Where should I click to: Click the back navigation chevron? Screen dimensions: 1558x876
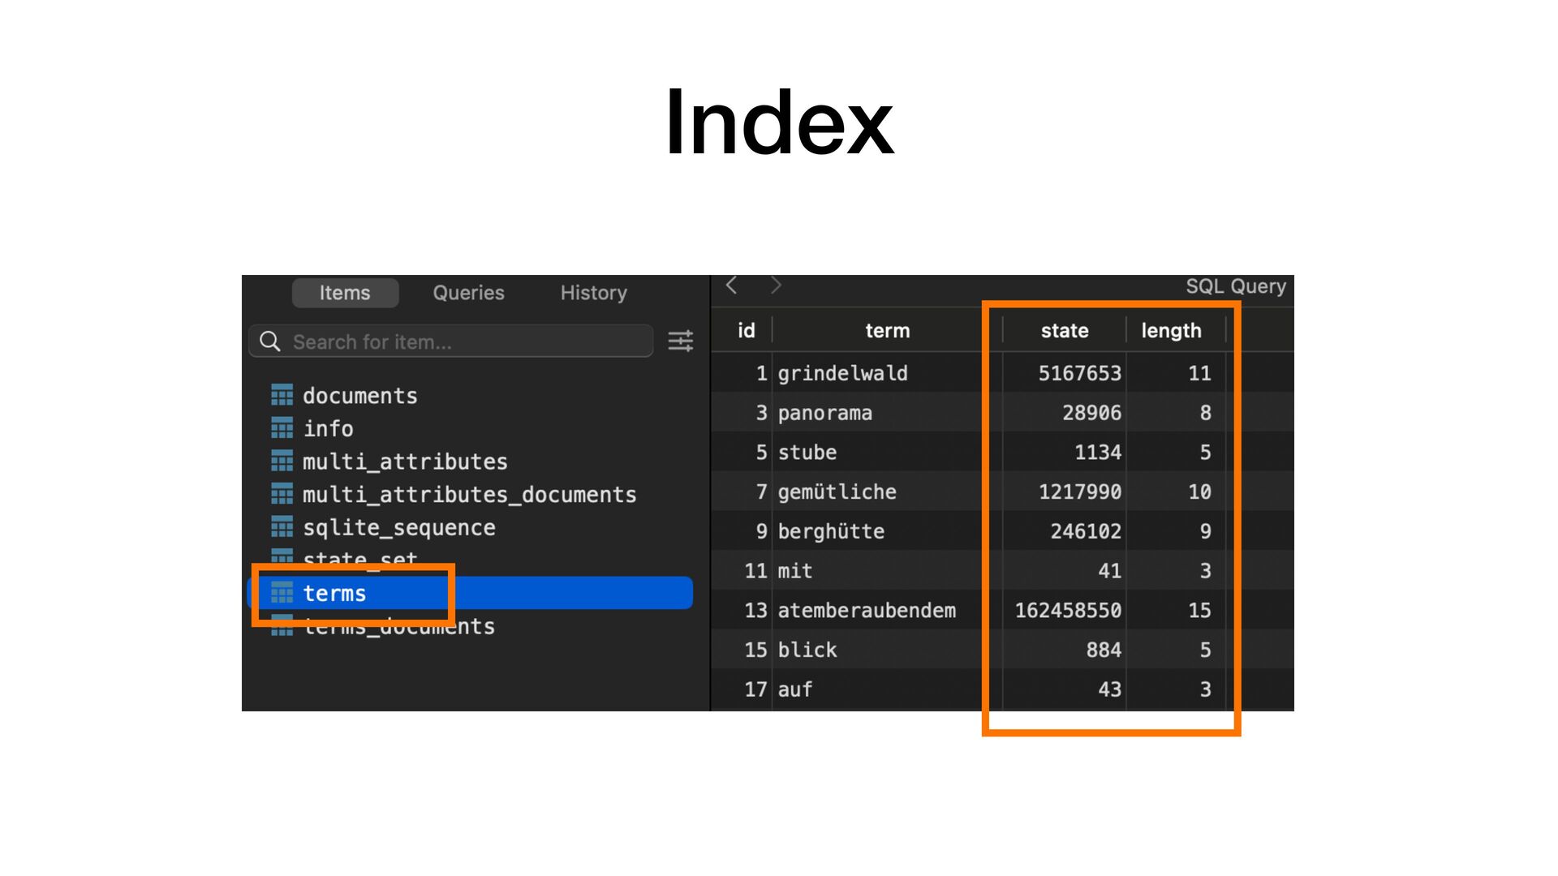click(732, 286)
